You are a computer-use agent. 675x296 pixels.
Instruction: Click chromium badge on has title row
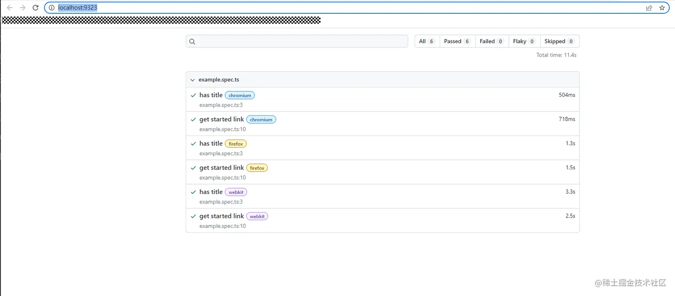(240, 95)
